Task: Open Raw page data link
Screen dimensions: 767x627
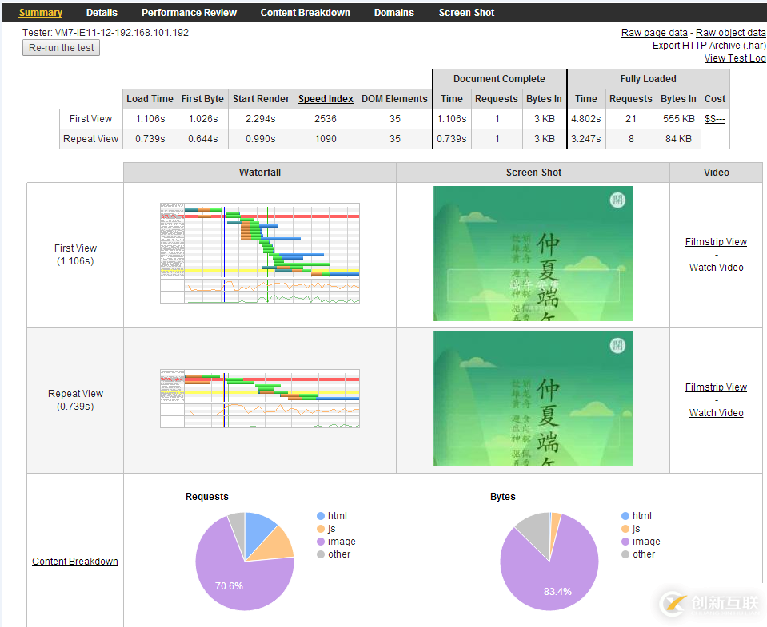Action: coord(654,33)
